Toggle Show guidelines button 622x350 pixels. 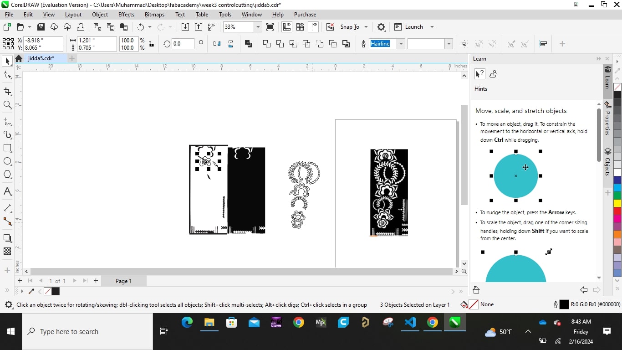tap(313, 27)
